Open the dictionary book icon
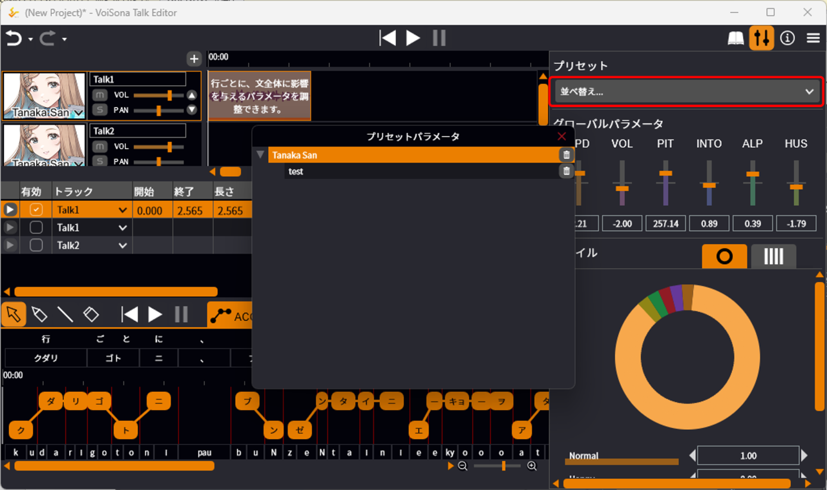The width and height of the screenshot is (827, 490). 736,39
